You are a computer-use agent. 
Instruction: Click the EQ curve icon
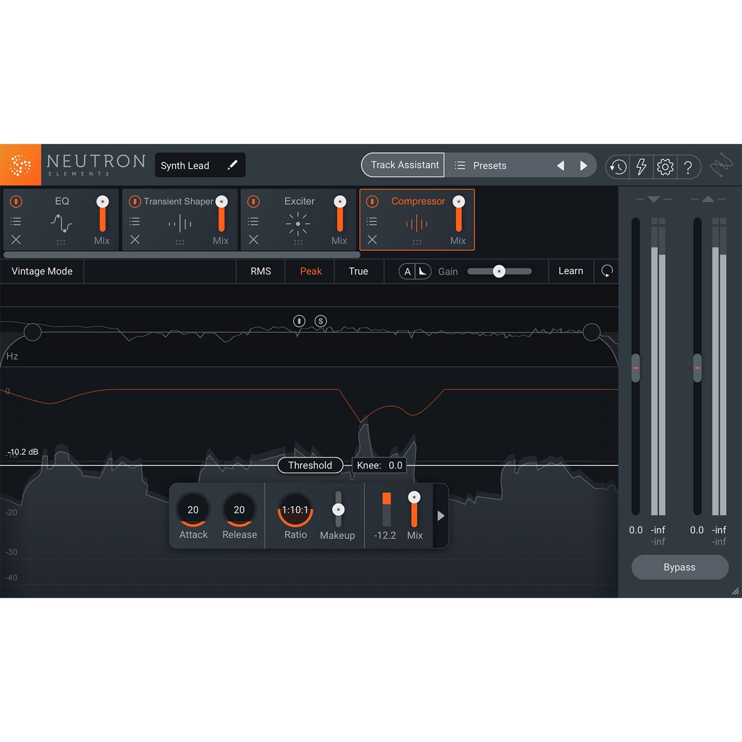point(61,224)
